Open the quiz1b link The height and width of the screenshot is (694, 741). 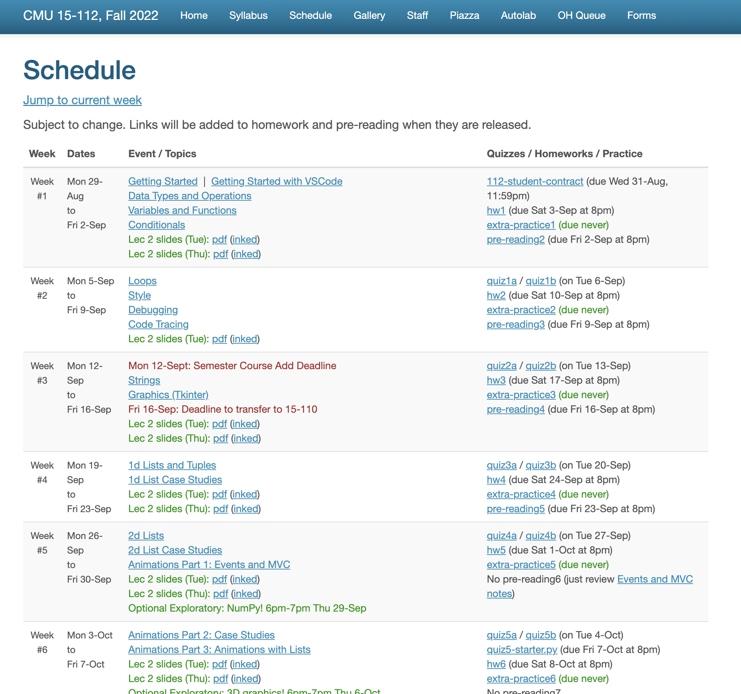coord(541,281)
